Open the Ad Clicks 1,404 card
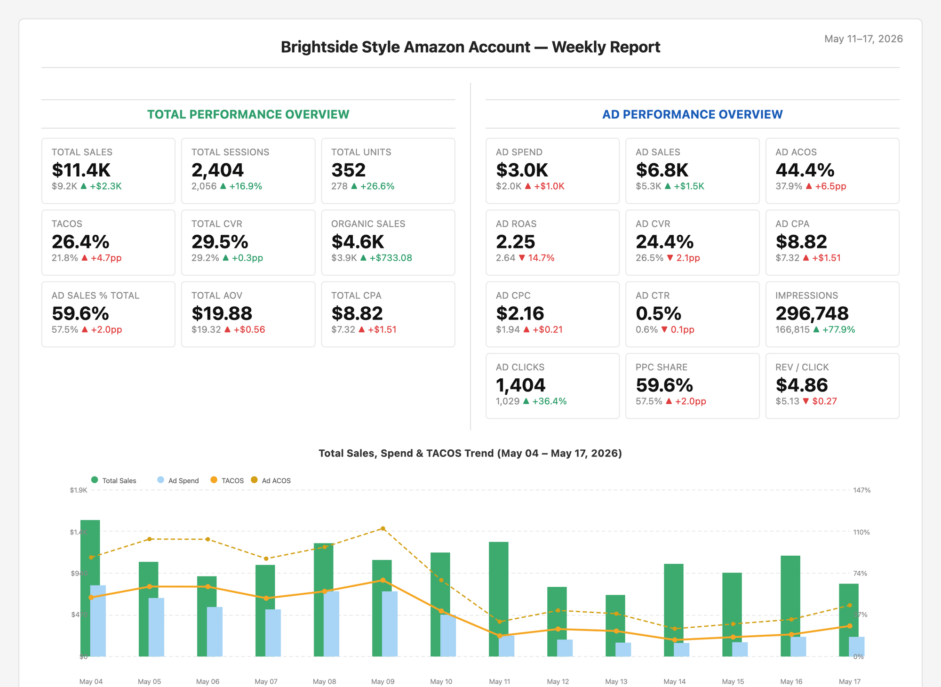This screenshot has height=687, width=941. point(552,386)
